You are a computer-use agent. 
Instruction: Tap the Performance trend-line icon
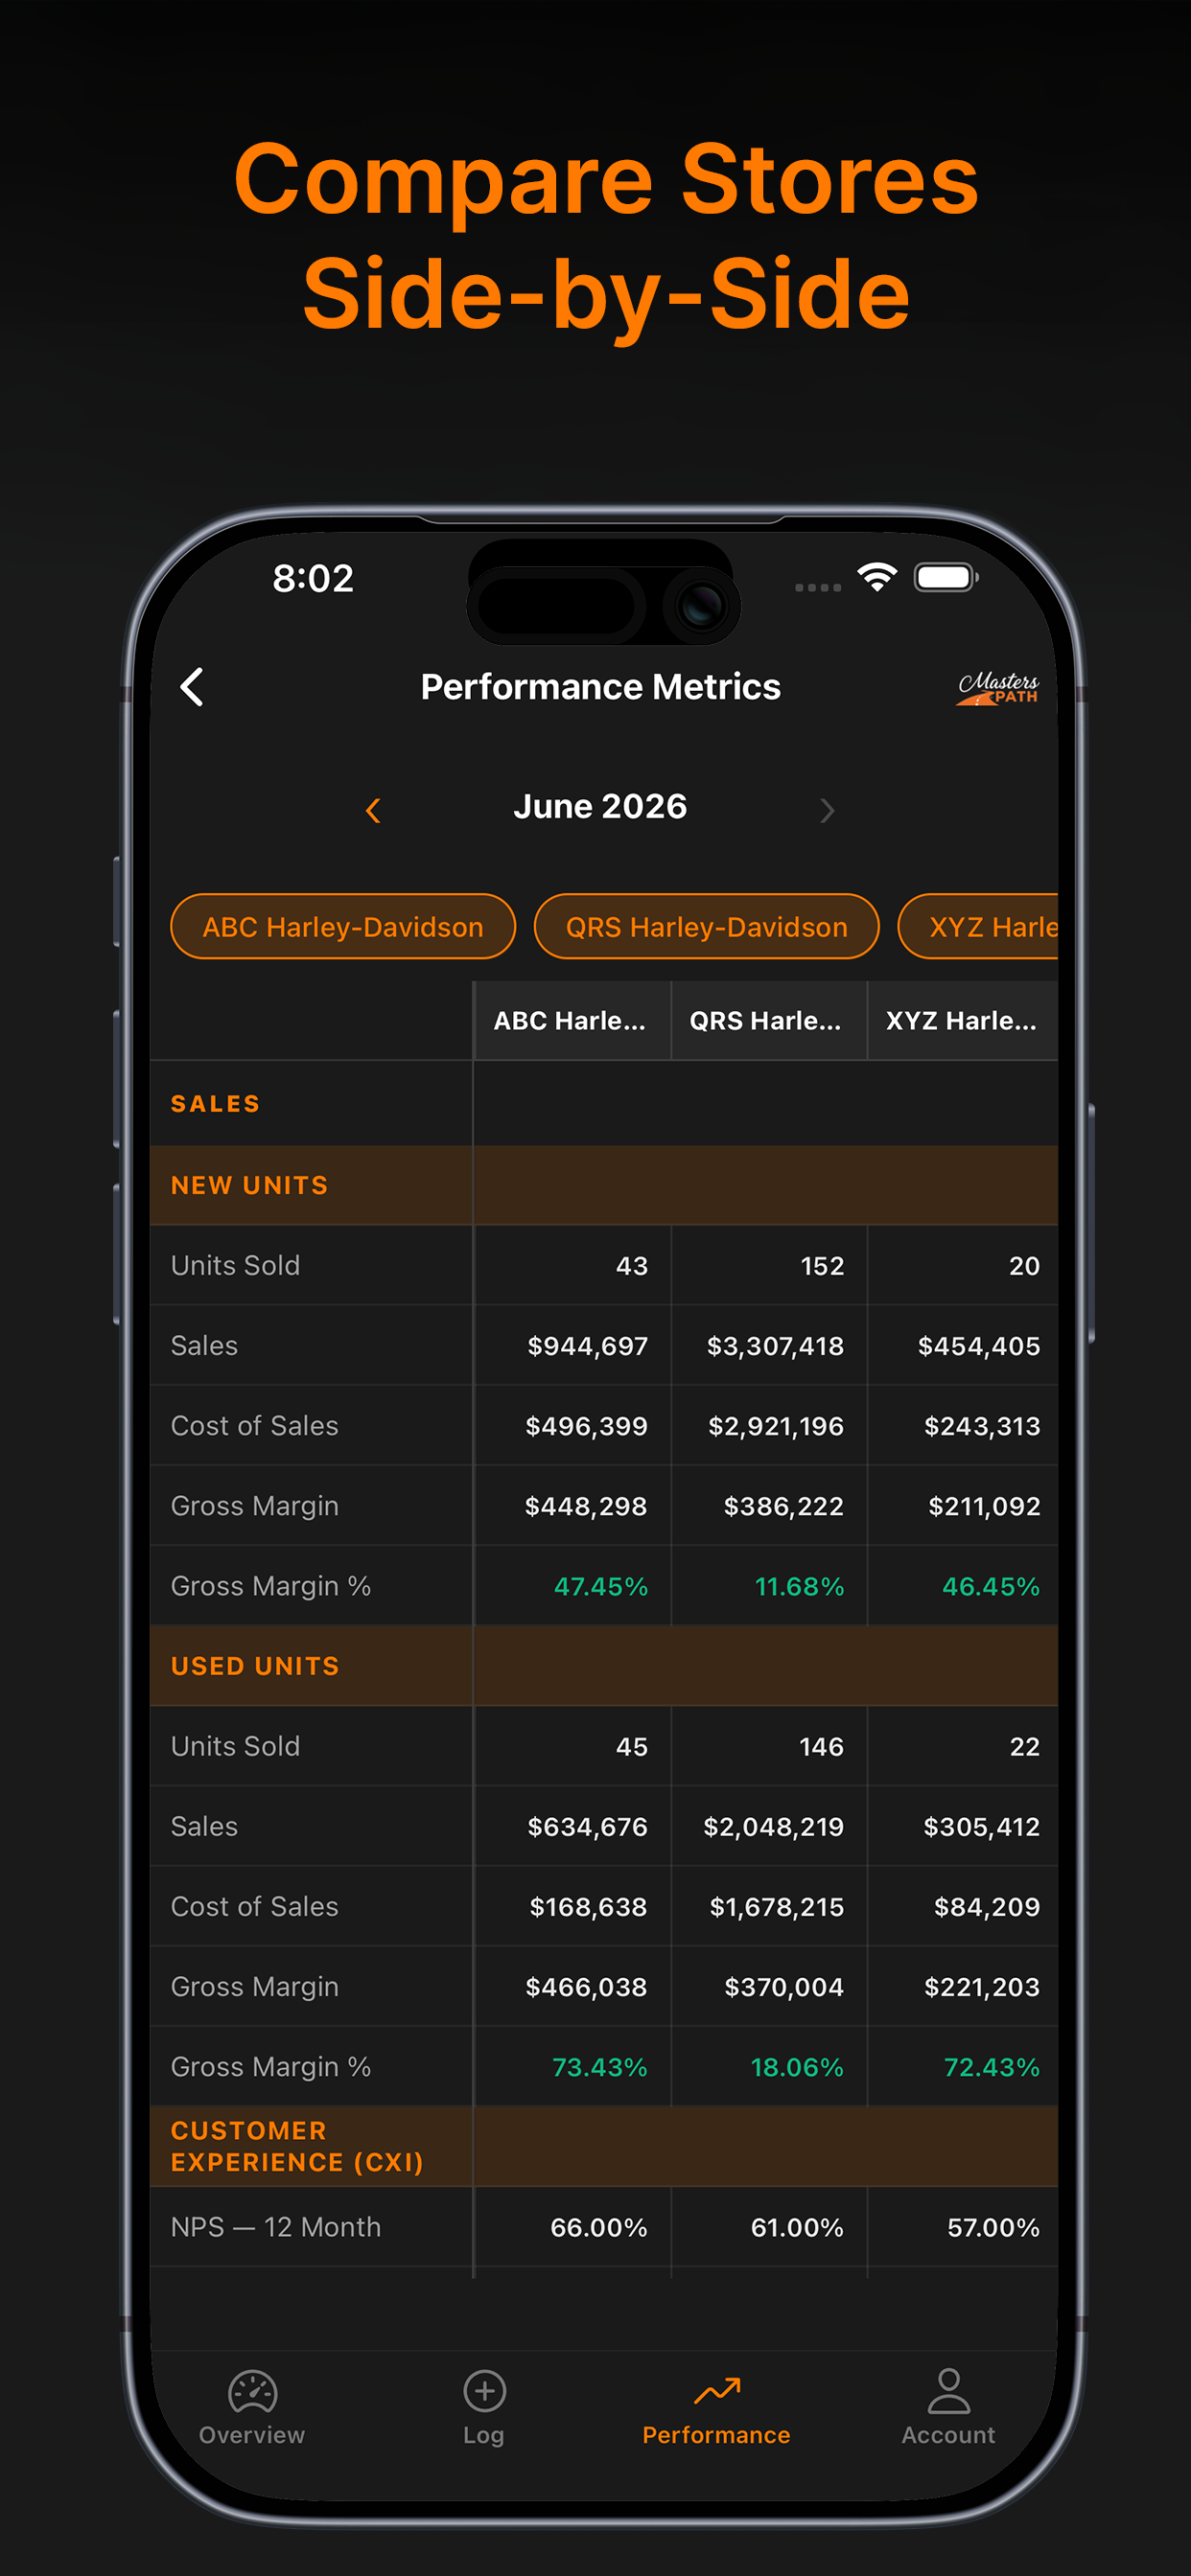click(x=717, y=2391)
